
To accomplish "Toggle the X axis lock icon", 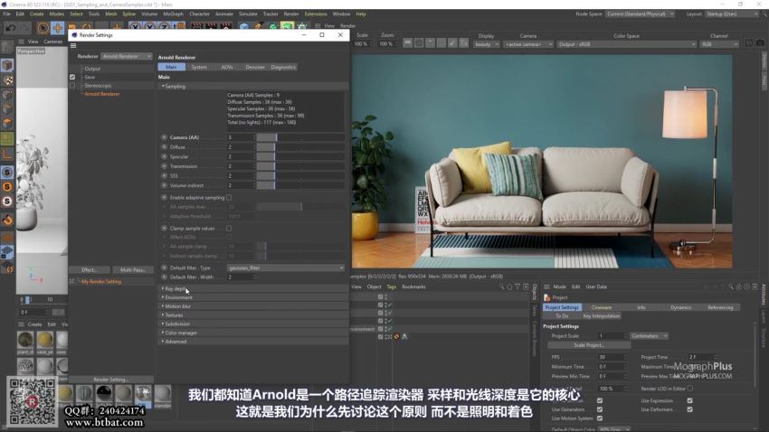I will (135, 27).
